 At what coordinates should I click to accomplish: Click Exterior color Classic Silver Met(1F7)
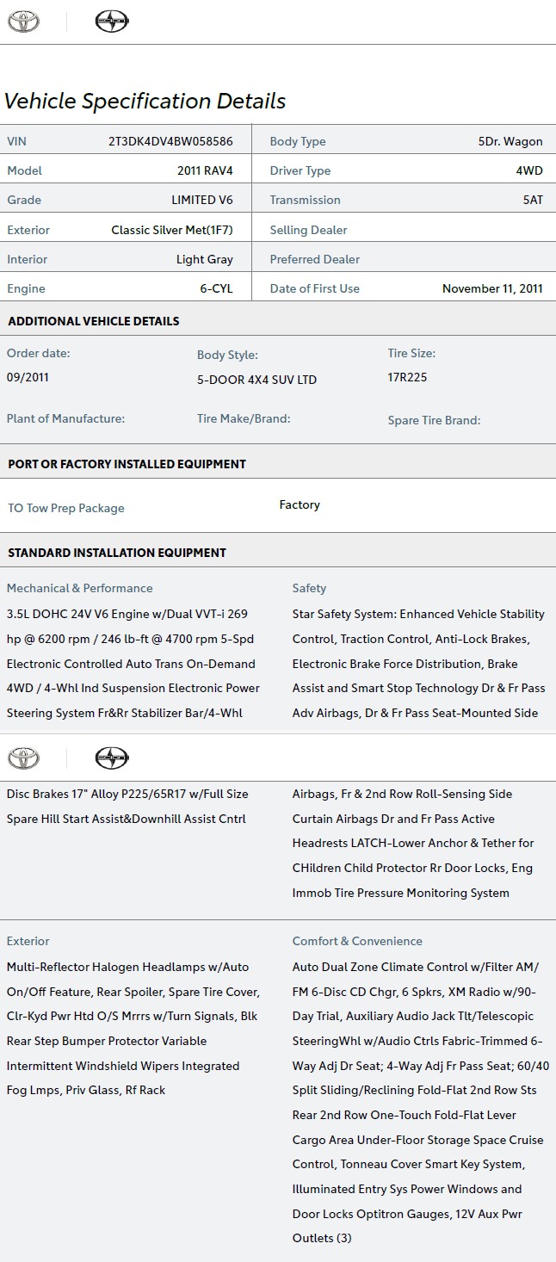[x=172, y=230]
